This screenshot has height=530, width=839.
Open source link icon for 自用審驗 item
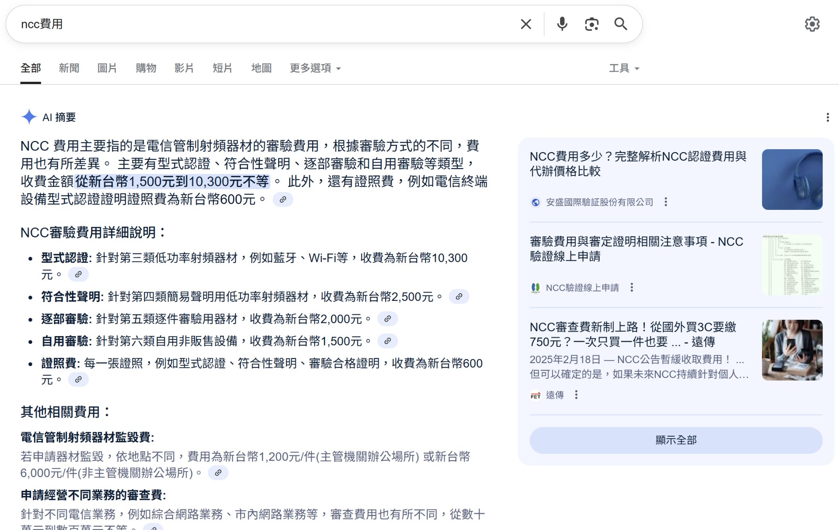pos(388,341)
